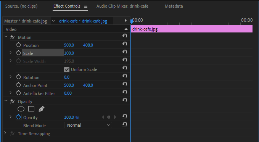The height and width of the screenshot is (142, 259).
Task: Collapse the Opacity effect group
Action: [x=6, y=101]
